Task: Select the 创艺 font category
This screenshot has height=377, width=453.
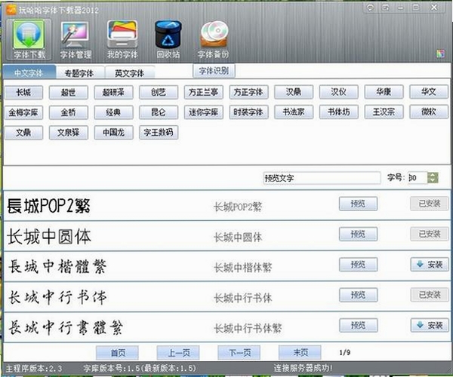Action: click(159, 92)
